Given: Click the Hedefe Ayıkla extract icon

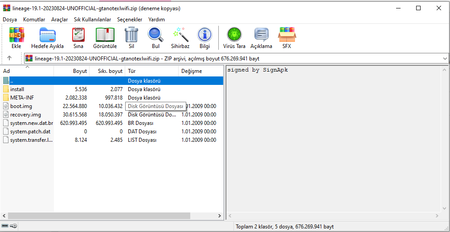Looking at the screenshot, I should (x=47, y=35).
